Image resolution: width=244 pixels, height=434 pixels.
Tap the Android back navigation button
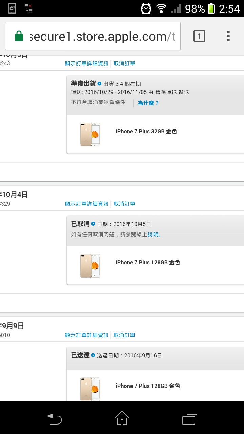(x=54, y=419)
